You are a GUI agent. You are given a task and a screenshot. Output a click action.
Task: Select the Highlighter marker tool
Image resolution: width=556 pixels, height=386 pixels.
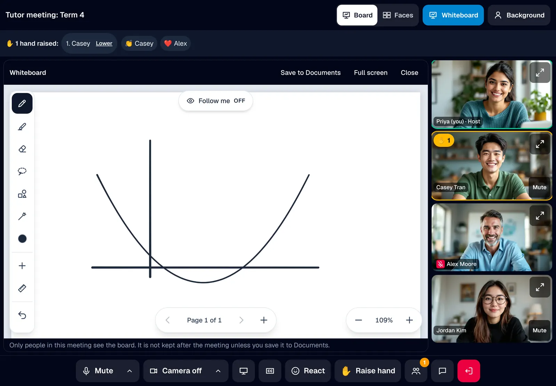(x=22, y=127)
